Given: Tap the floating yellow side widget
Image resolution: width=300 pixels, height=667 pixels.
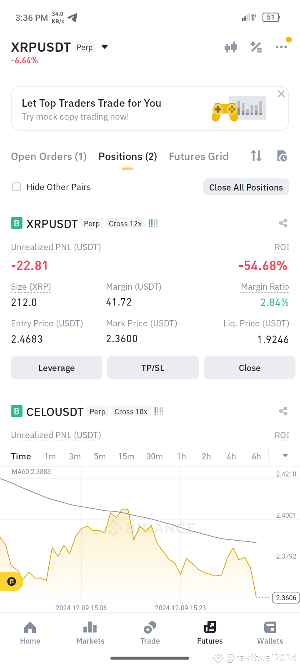Looking at the screenshot, I should pyautogui.click(x=11, y=581).
